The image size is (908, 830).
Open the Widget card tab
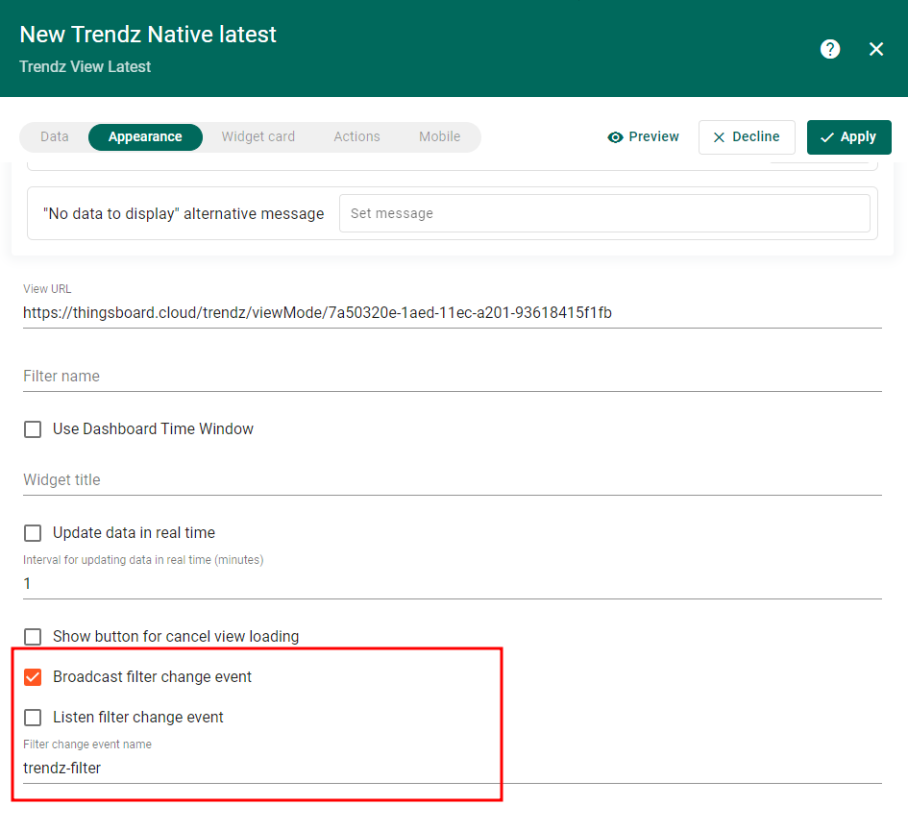(x=258, y=137)
